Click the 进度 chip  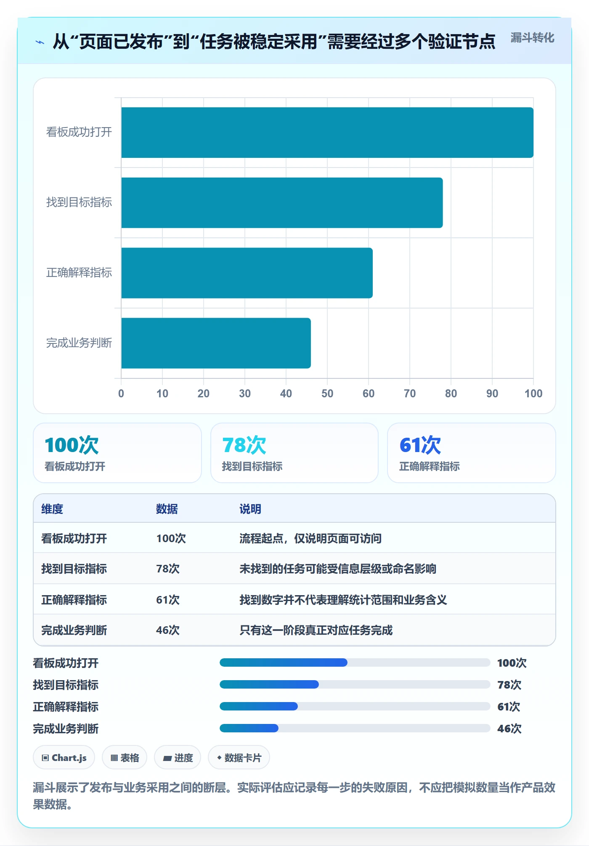(178, 758)
